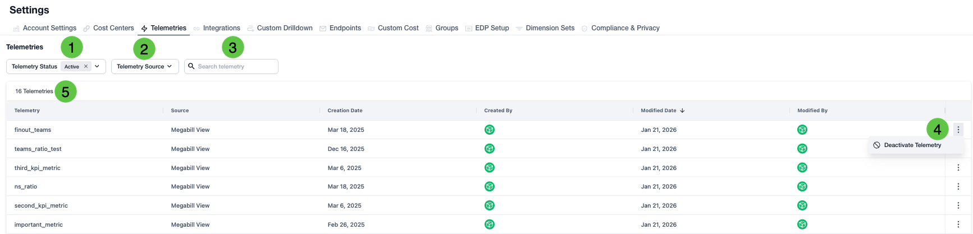Go to the Compliance & Privacy tab
The width and height of the screenshot is (973, 234).
tap(625, 28)
